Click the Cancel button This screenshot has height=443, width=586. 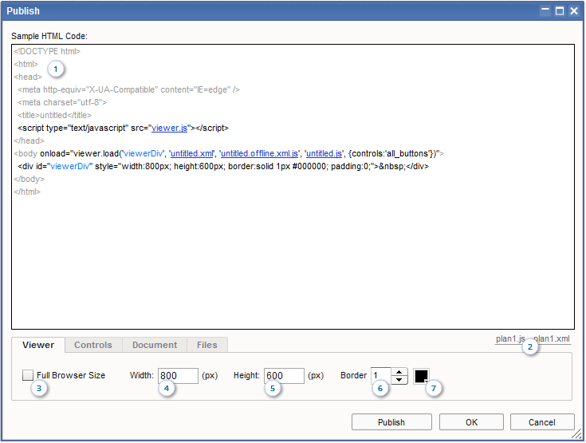coord(542,422)
